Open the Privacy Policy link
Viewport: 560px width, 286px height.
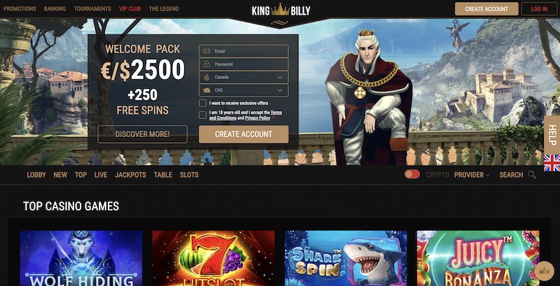point(258,117)
